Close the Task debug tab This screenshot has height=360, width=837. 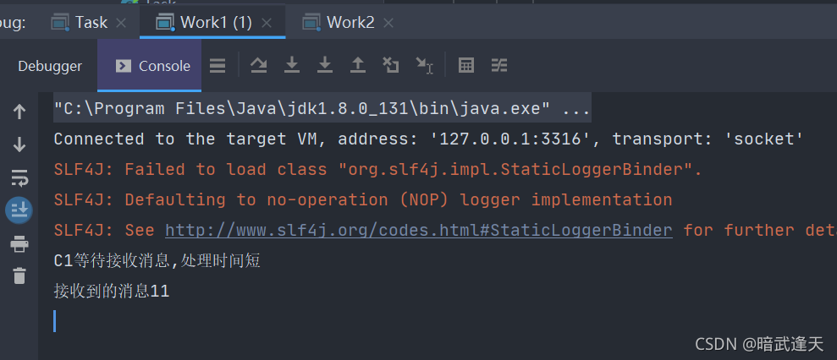point(121,23)
